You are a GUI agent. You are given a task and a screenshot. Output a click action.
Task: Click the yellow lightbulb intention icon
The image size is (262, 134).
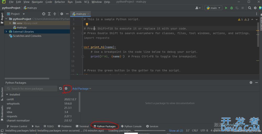coord(87,24)
